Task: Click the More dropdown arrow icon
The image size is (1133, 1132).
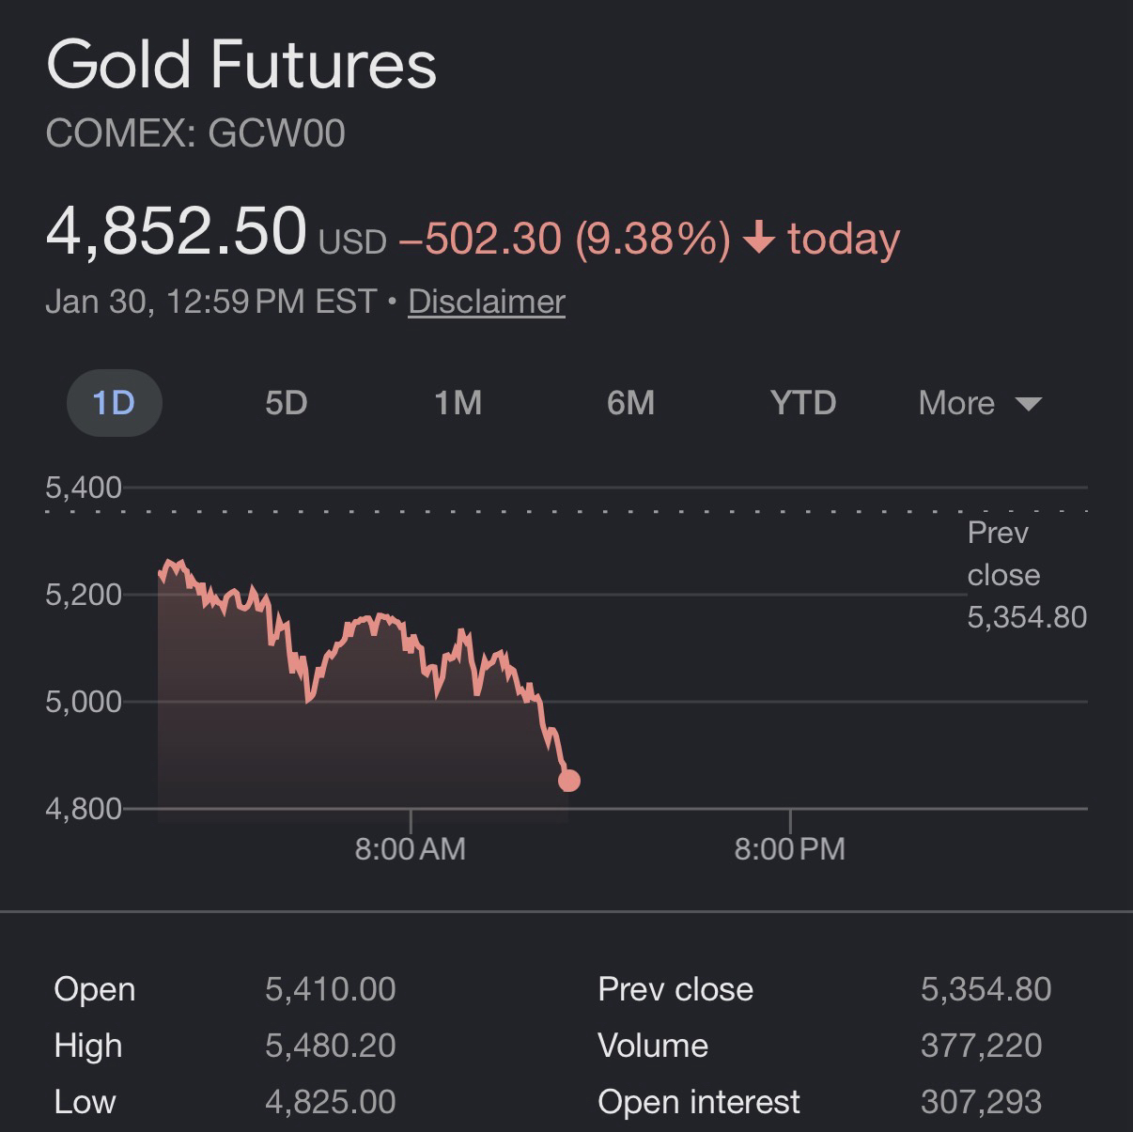Action: 1029,404
